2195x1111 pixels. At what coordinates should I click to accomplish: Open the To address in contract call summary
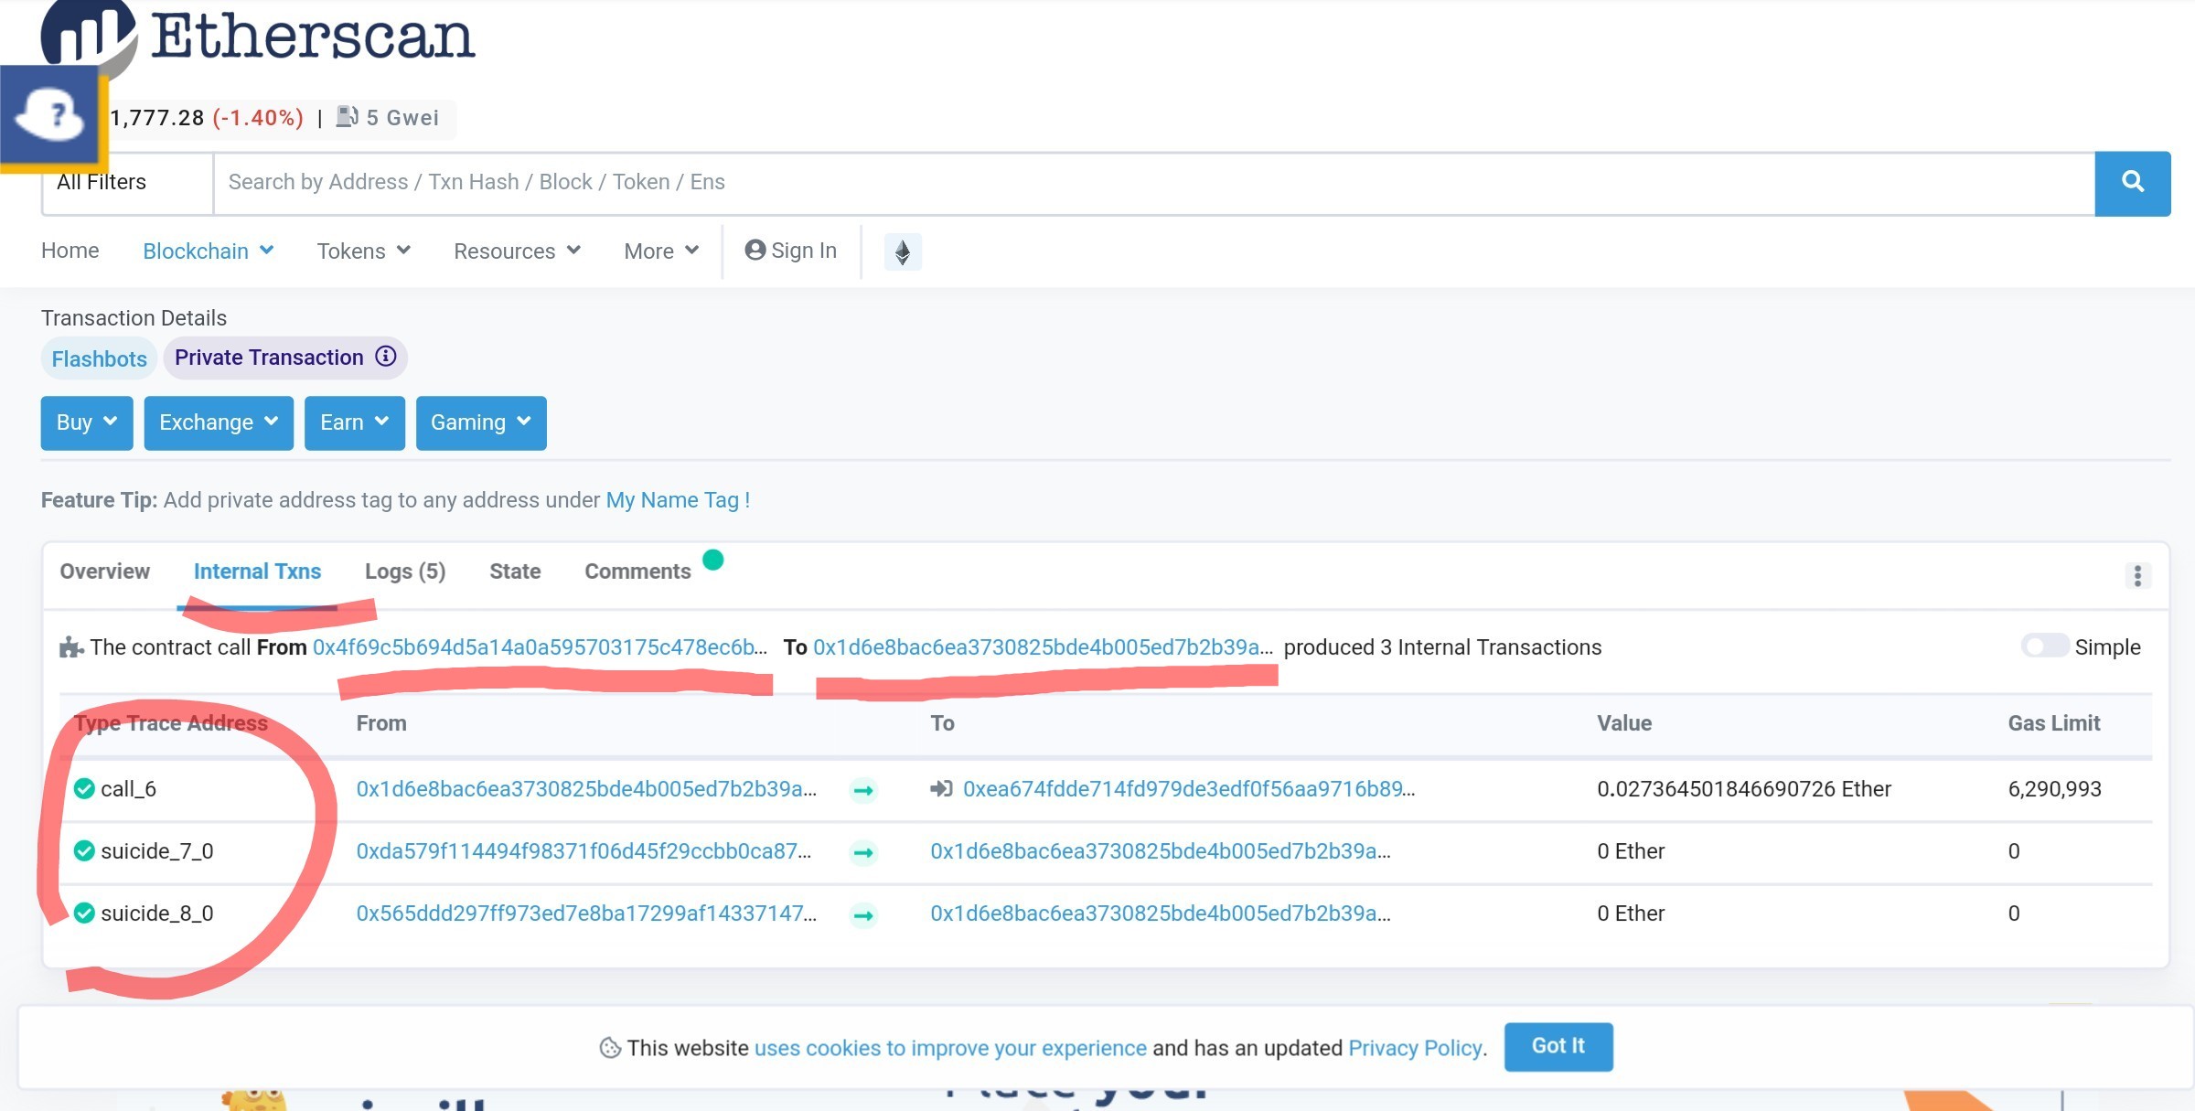(1043, 647)
